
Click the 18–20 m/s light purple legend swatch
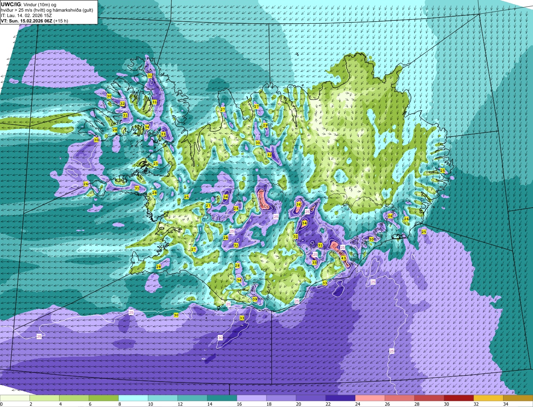pos(281,398)
